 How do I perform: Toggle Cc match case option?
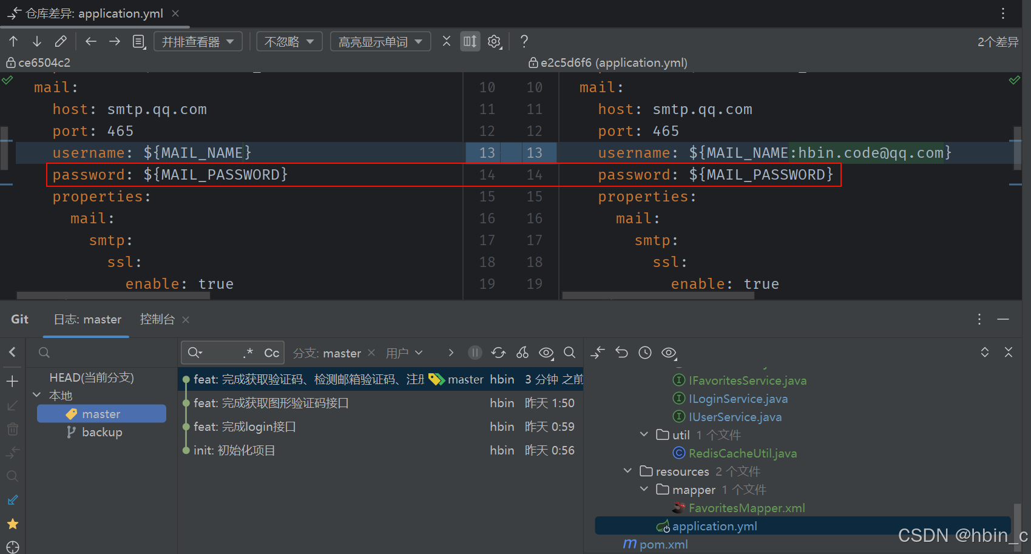pyautogui.click(x=271, y=353)
